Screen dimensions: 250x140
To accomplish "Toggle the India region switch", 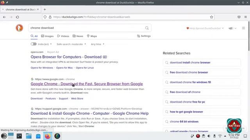I will [x=34, y=44].
